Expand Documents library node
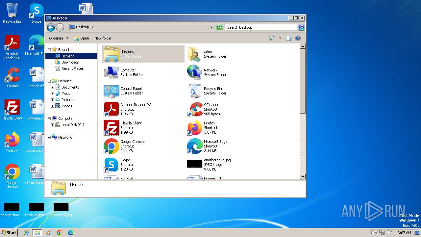 pos(52,87)
